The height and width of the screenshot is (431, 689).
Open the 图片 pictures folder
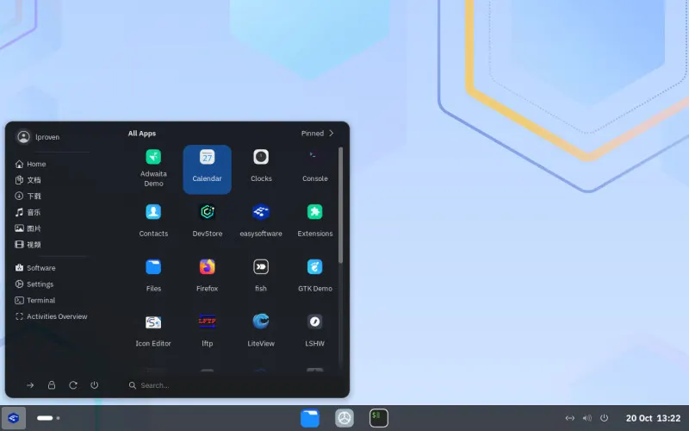click(x=28, y=228)
